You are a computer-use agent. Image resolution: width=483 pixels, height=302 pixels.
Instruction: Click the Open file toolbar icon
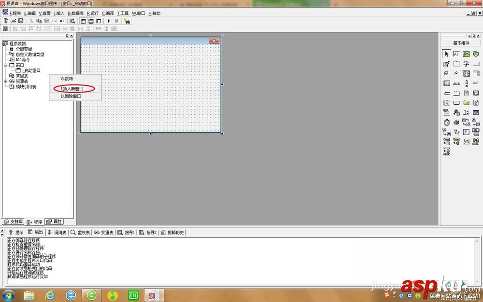[x=13, y=21]
